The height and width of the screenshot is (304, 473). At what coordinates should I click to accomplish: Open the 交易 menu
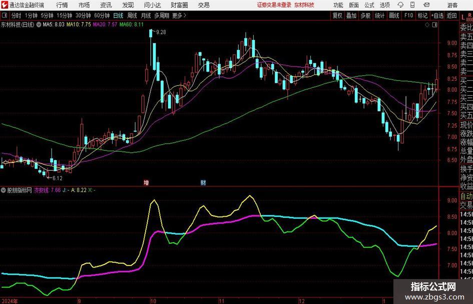(x=204, y=5)
